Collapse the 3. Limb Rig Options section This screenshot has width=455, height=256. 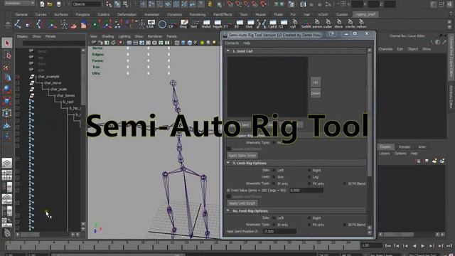[228, 163]
